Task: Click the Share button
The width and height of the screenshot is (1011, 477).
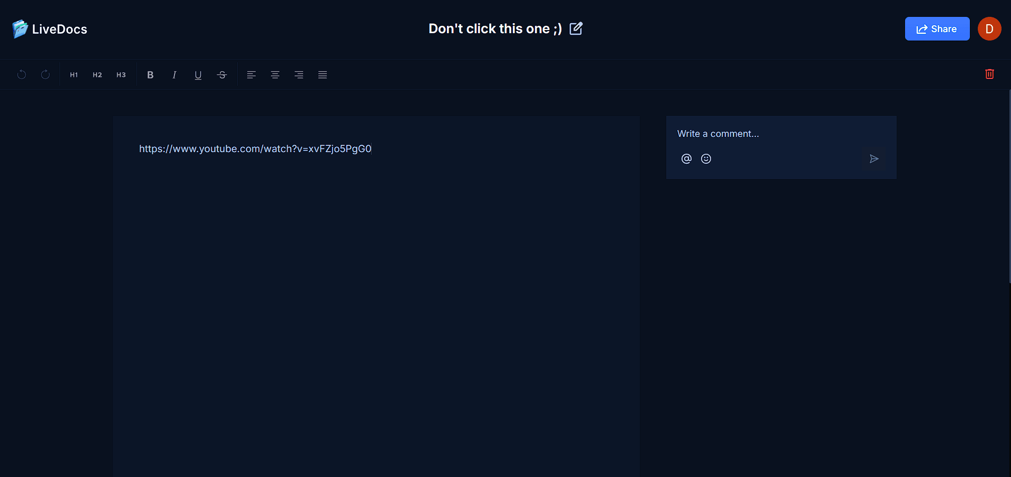Action: click(x=937, y=28)
